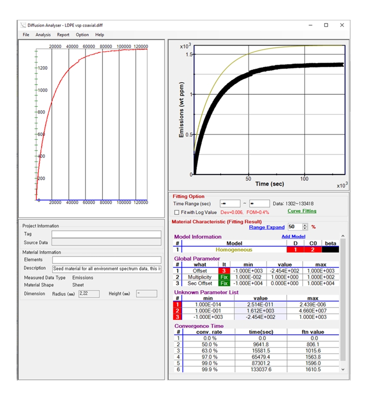Open the Analysis menu
The width and height of the screenshot is (367, 395).
(x=43, y=35)
